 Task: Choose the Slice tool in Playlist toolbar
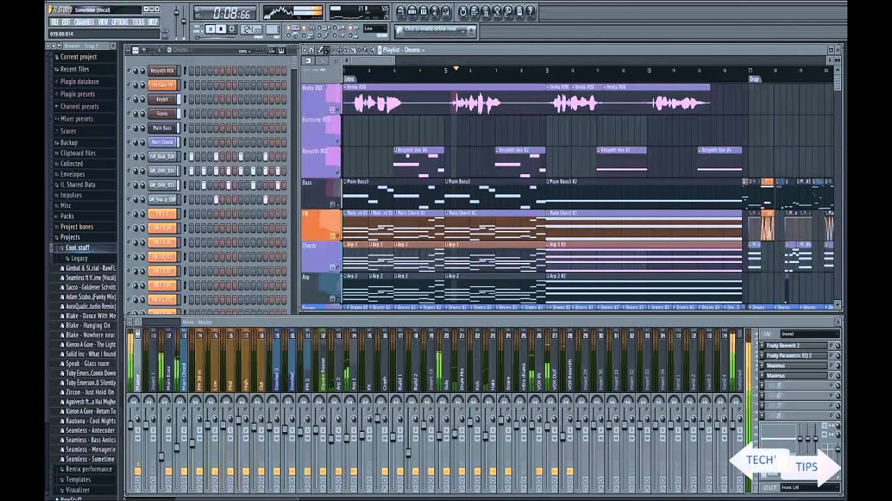pos(353,50)
